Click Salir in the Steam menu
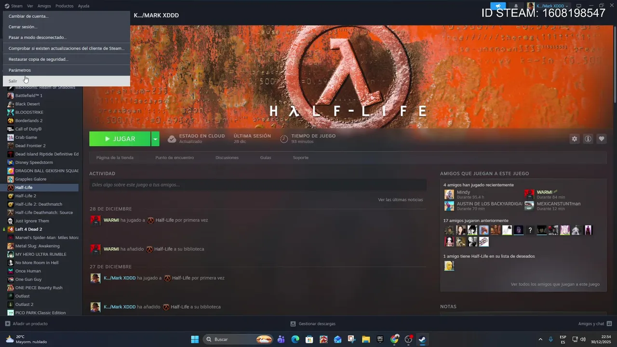 click(x=67, y=81)
